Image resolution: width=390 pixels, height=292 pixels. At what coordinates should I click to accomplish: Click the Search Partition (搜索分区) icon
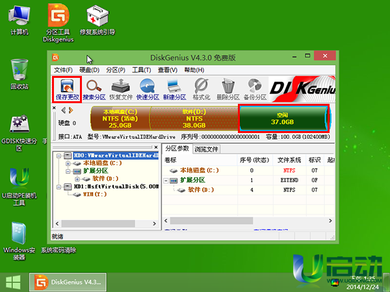94,90
